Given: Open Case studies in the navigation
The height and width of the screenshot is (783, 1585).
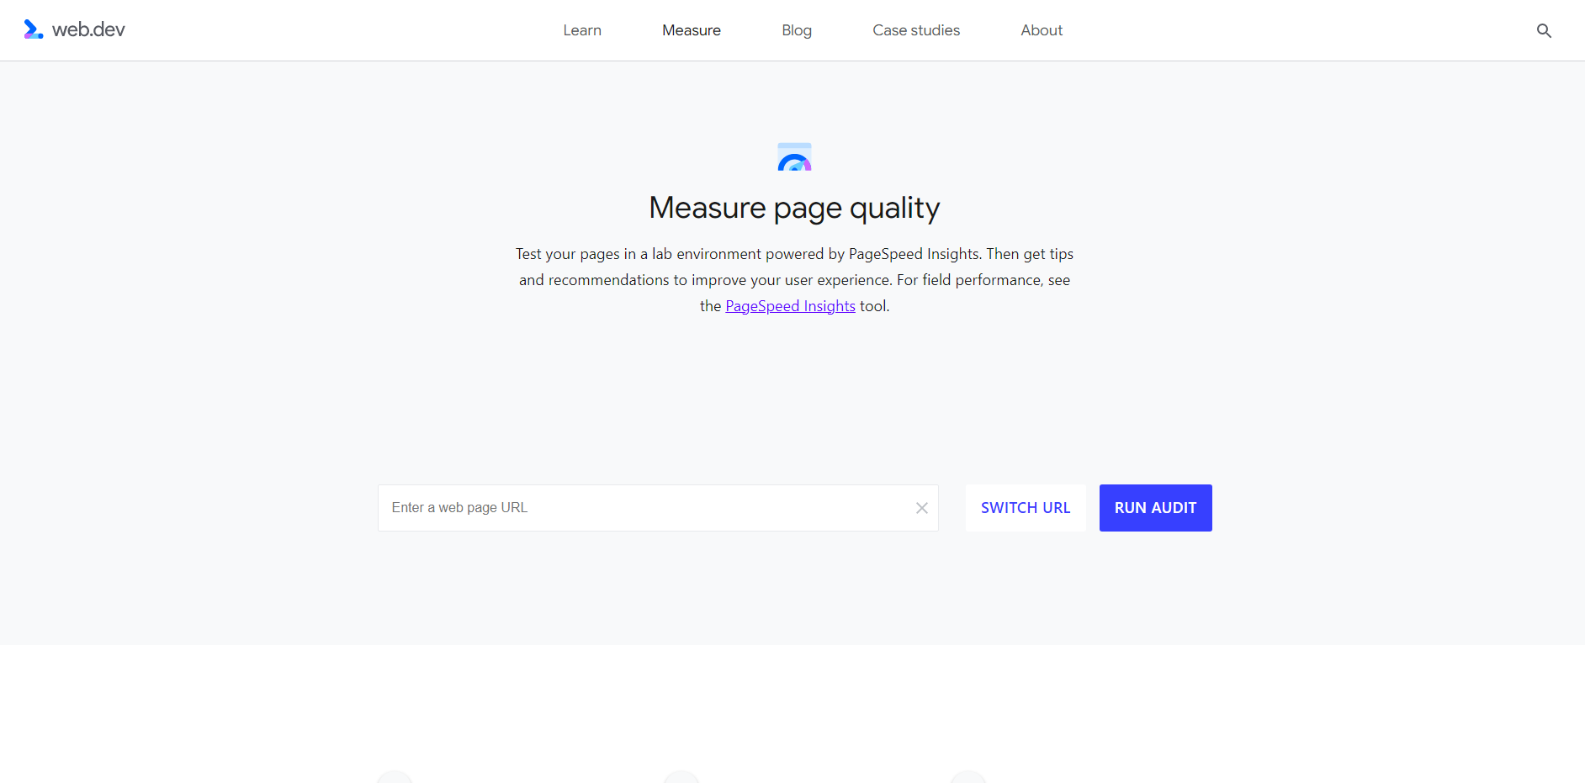Looking at the screenshot, I should (916, 30).
